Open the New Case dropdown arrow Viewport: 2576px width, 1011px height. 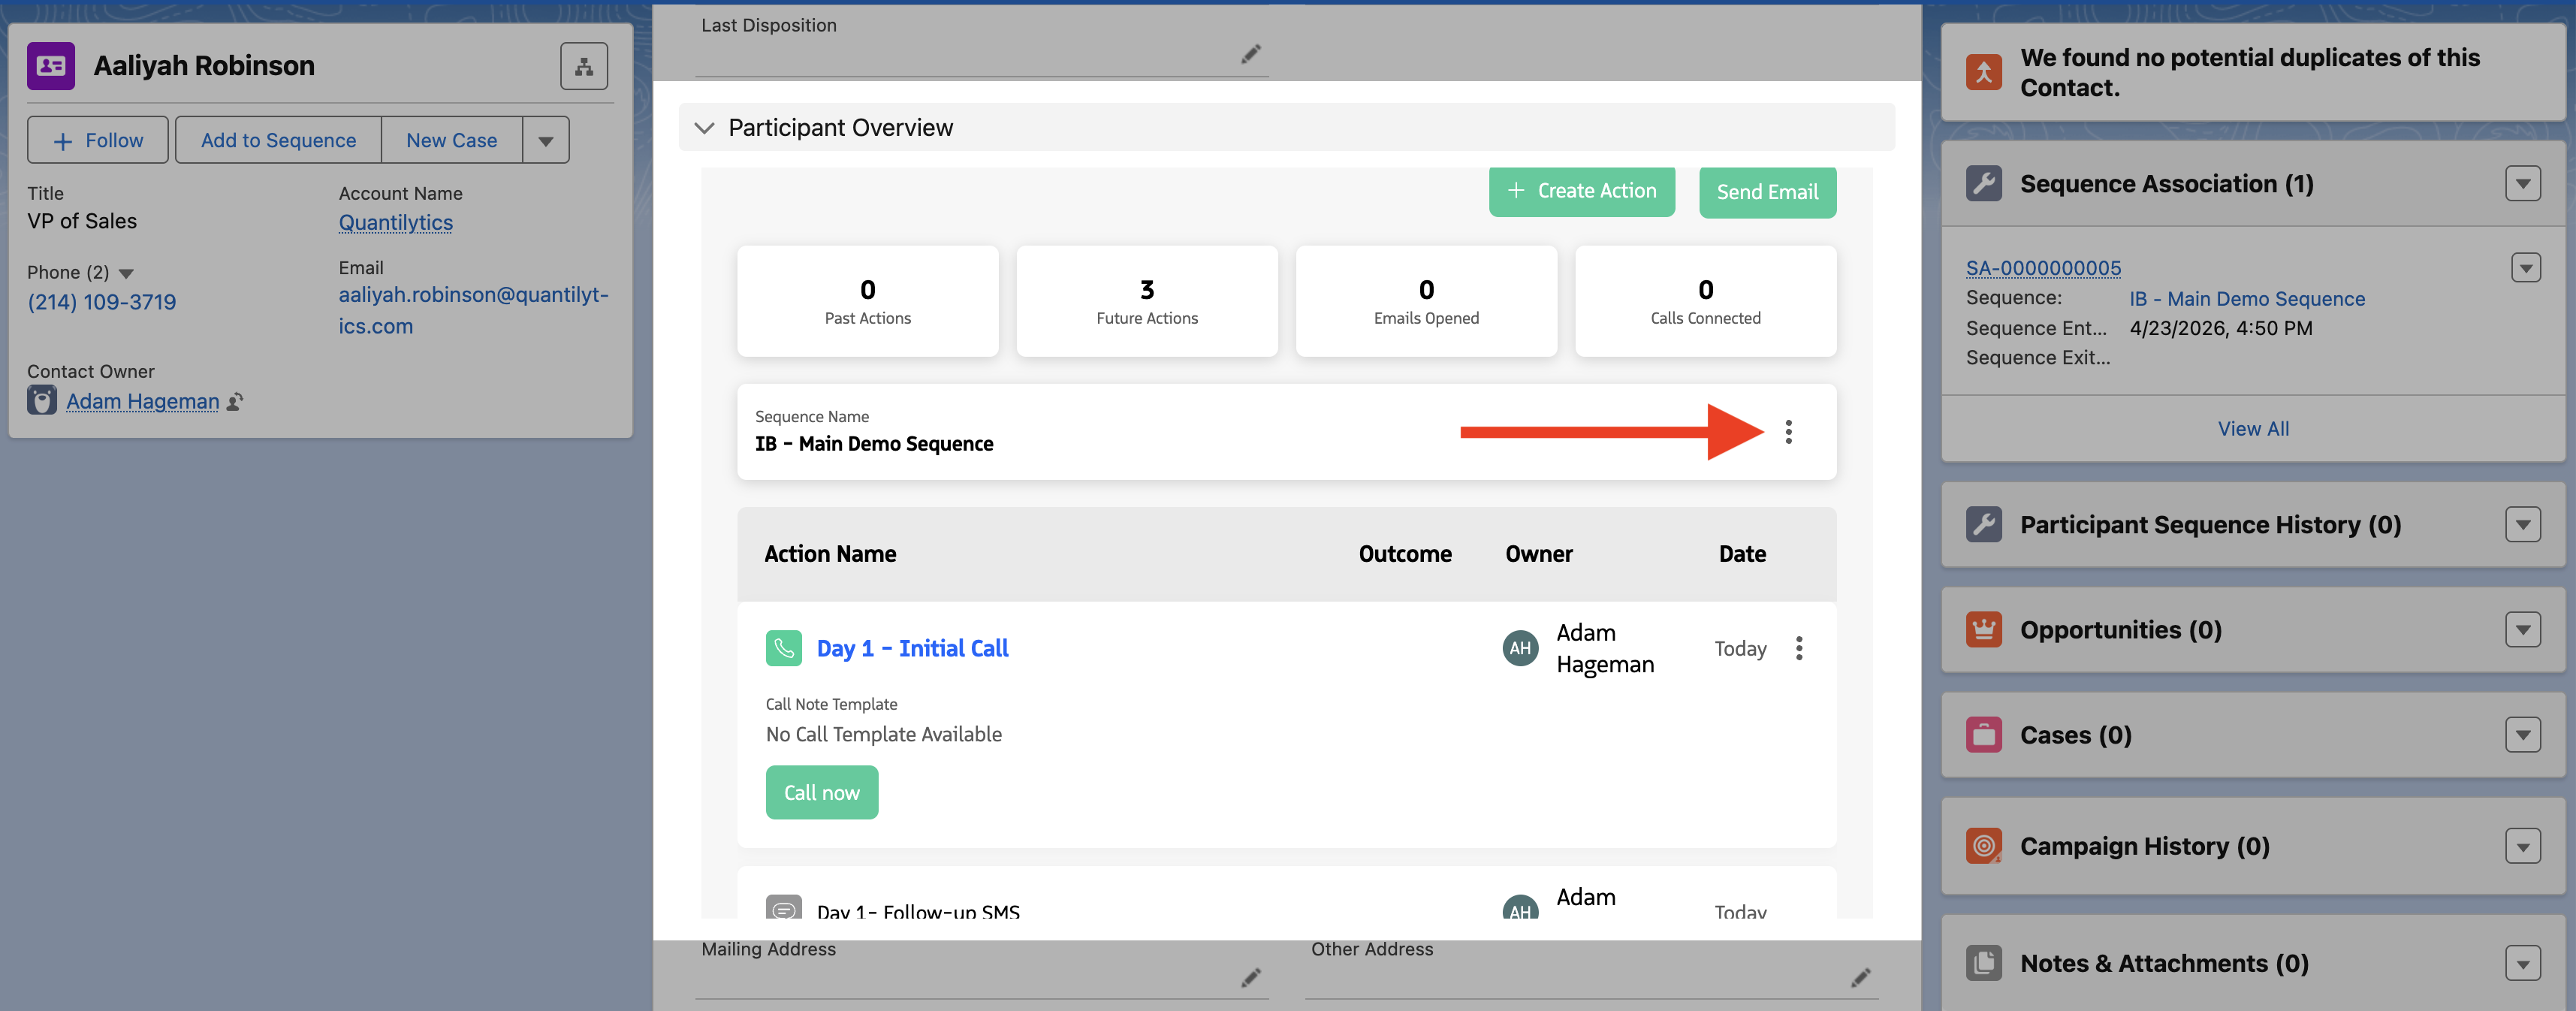coord(545,139)
